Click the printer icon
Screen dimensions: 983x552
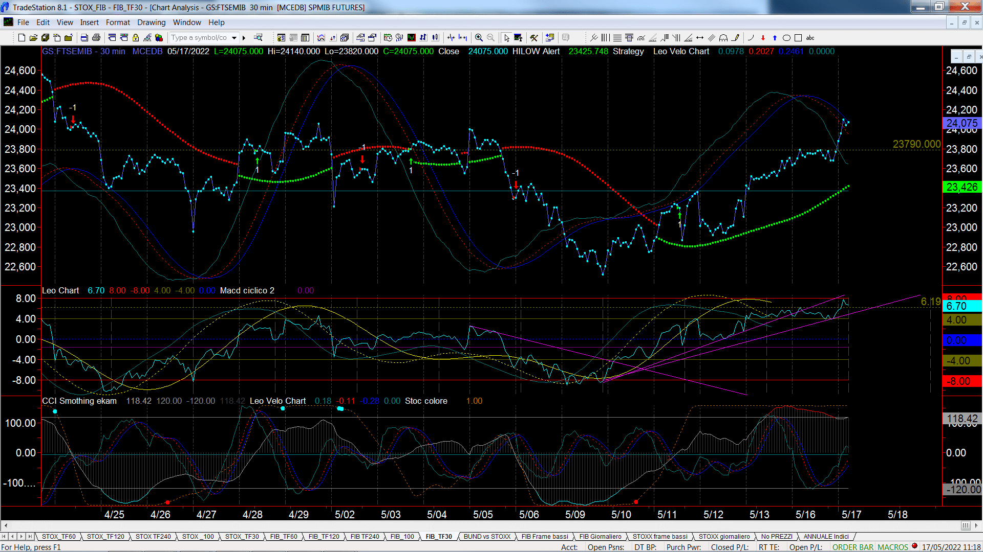(x=96, y=38)
